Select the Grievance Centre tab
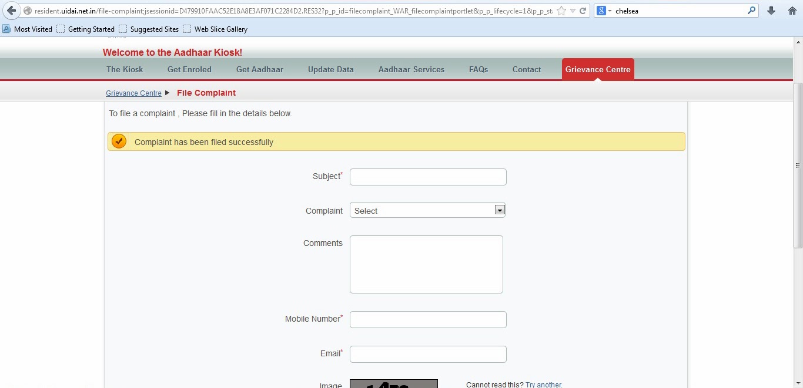 pyautogui.click(x=598, y=69)
